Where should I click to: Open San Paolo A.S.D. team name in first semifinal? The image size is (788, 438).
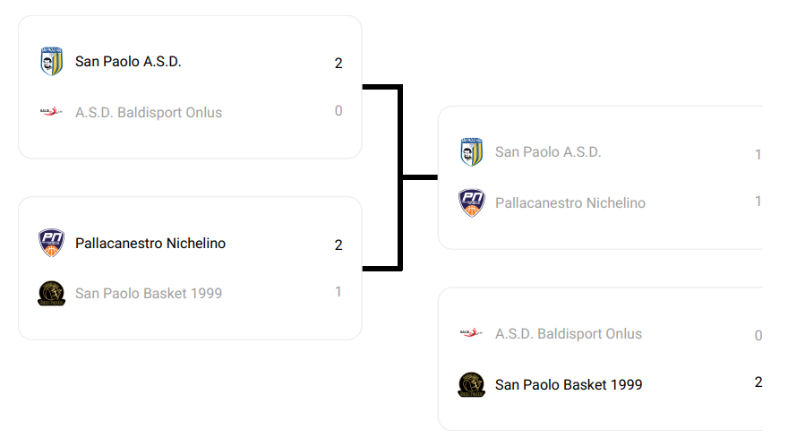(x=128, y=61)
